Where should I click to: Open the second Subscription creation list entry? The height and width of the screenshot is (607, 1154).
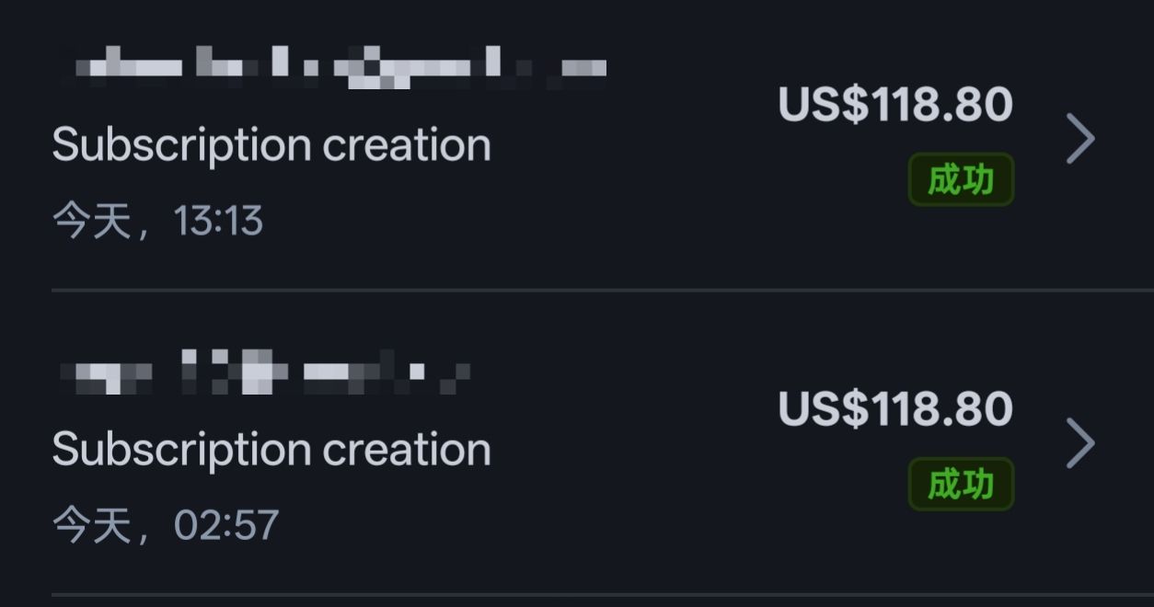[552, 450]
